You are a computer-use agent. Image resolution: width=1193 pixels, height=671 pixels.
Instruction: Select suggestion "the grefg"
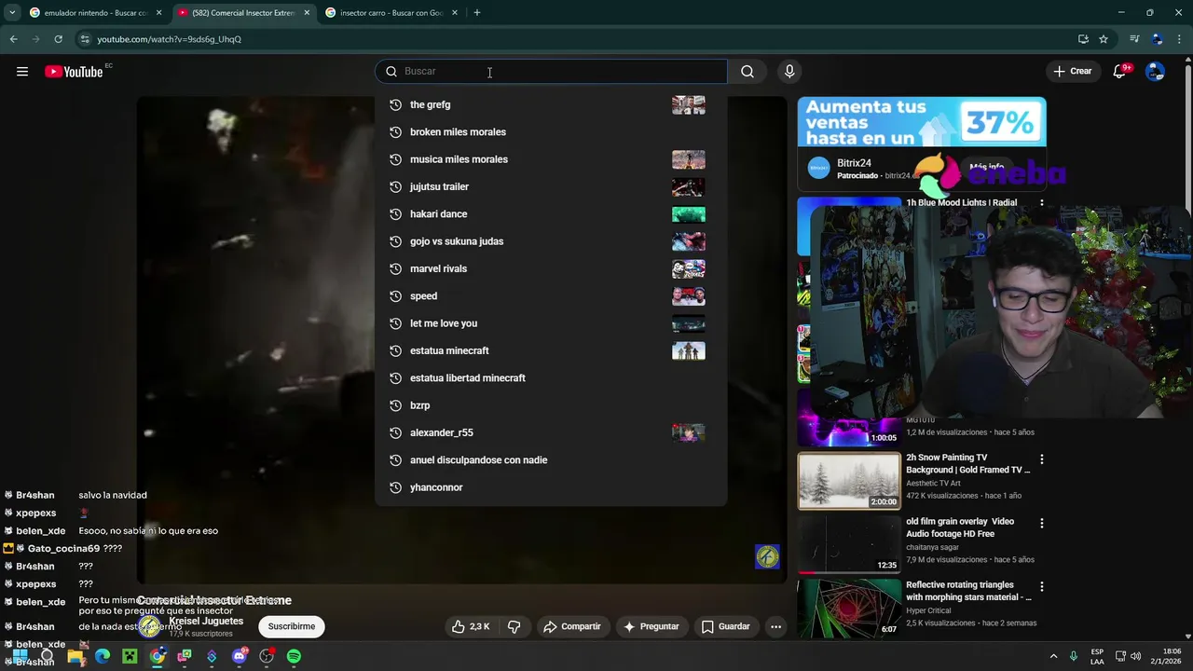(x=551, y=104)
